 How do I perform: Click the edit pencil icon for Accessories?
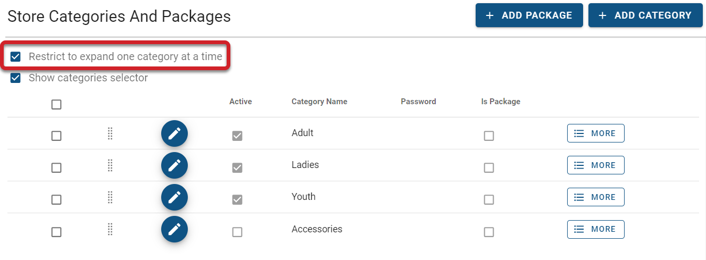point(175,229)
